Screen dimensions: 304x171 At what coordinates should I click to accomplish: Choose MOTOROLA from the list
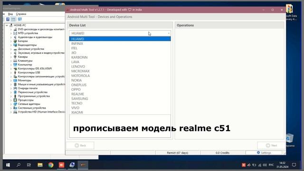(x=120, y=76)
